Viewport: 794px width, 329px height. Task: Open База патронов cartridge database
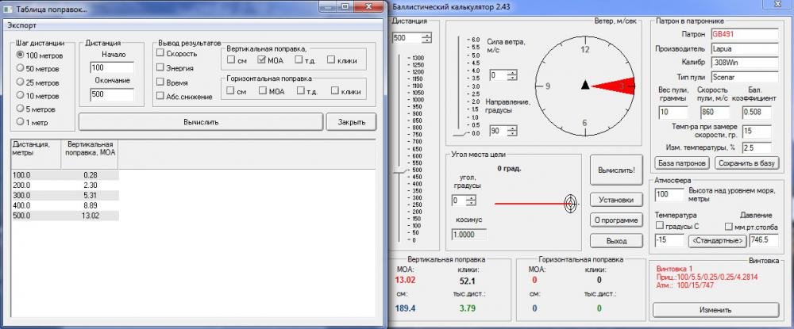tap(681, 163)
